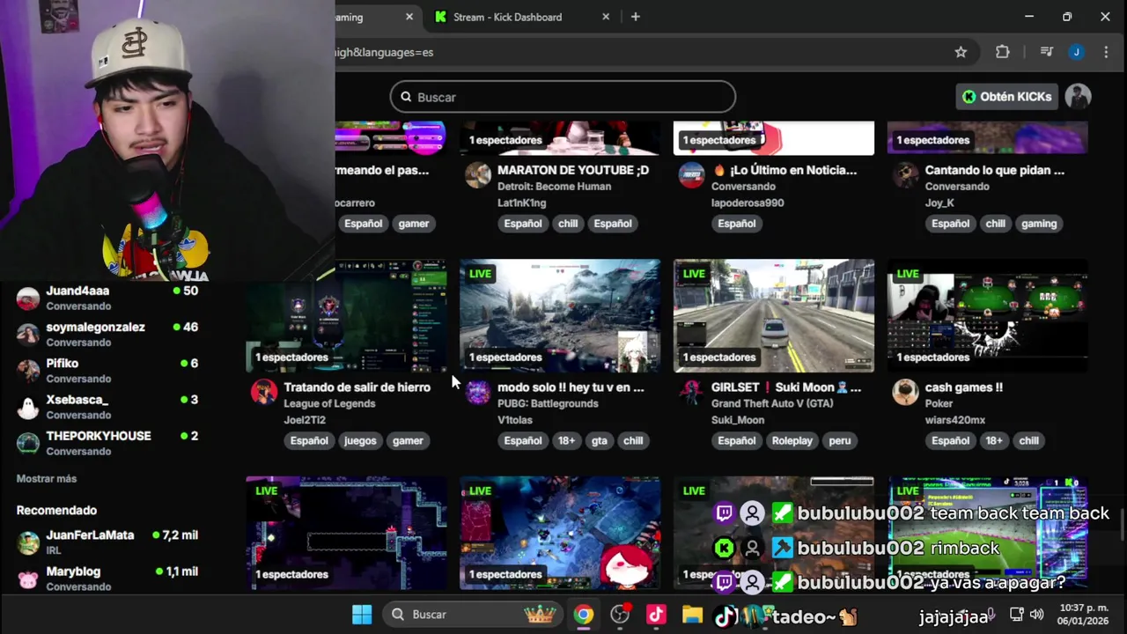Click V1tolas channel avatar
The width and height of the screenshot is (1127, 634).
[x=478, y=392]
